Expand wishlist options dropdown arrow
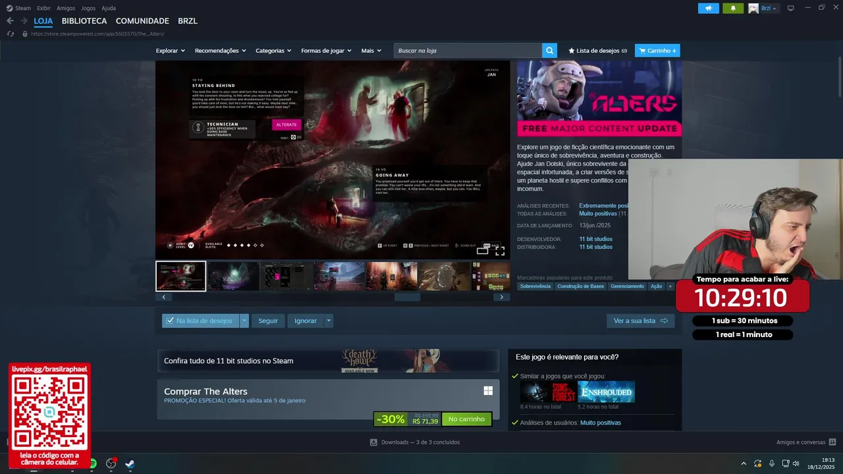Screen dimensions: 843x474 point(244,321)
